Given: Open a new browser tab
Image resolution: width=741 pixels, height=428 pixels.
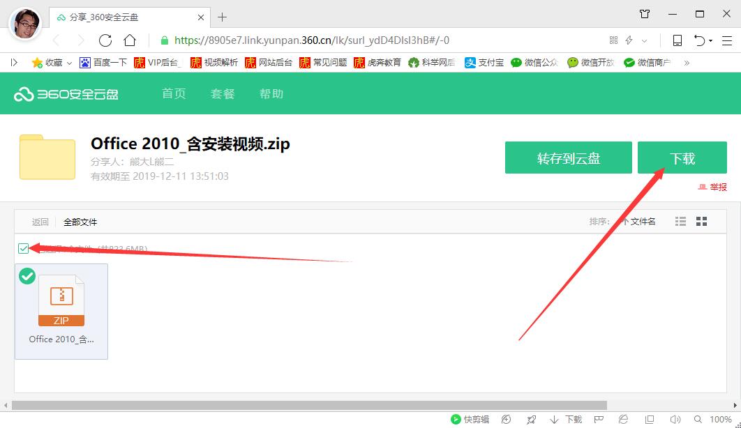Looking at the screenshot, I should point(222,17).
